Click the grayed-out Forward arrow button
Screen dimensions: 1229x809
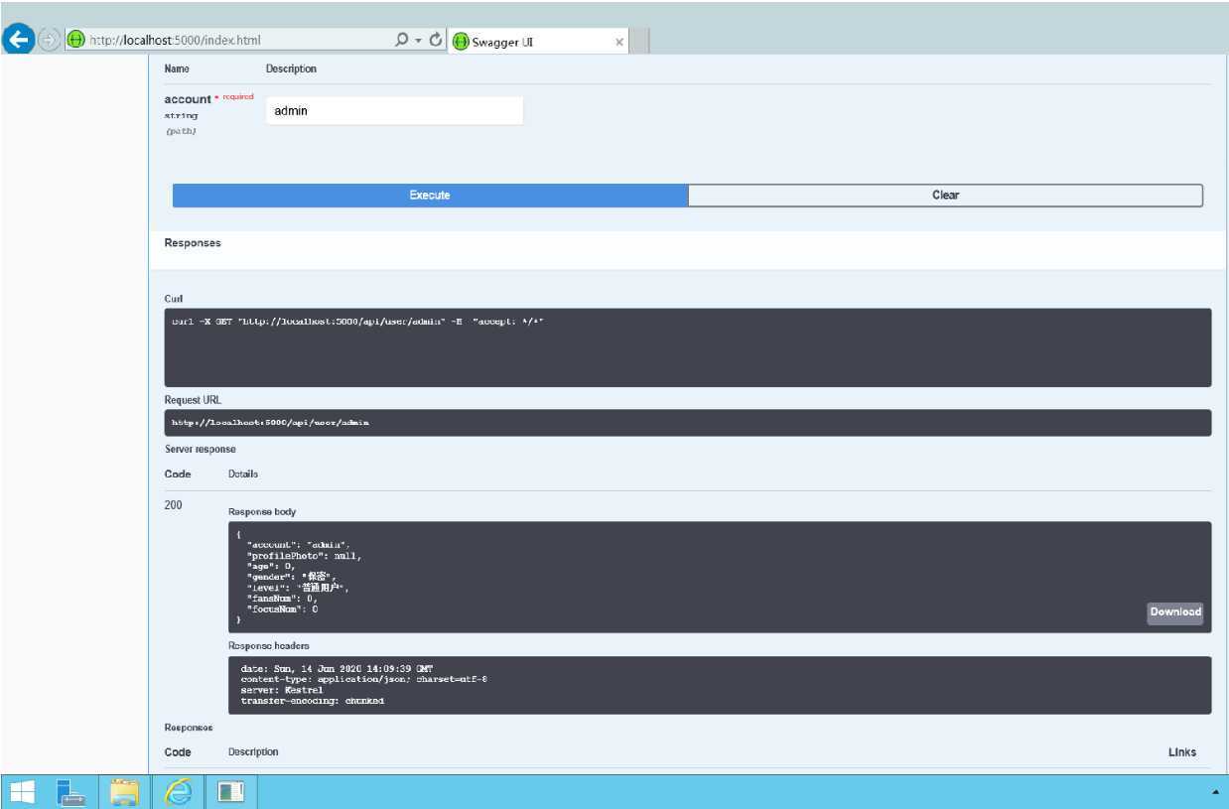pyautogui.click(x=50, y=41)
